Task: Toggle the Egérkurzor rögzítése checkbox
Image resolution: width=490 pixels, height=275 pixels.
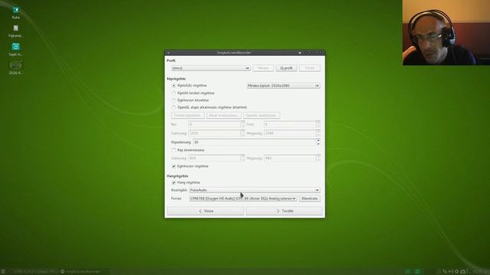Action: point(174,167)
